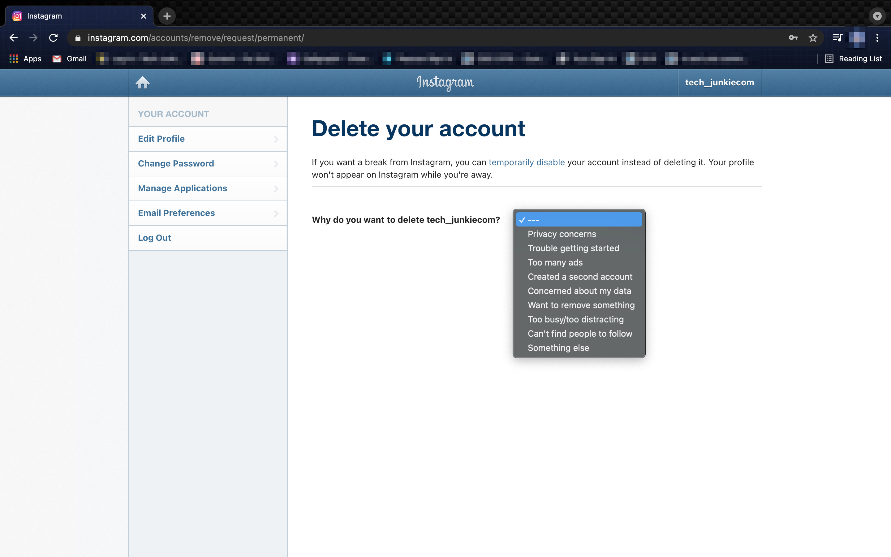Open Chrome three-dot menu
Viewport: 891px width, 557px height.
pyautogui.click(x=877, y=37)
